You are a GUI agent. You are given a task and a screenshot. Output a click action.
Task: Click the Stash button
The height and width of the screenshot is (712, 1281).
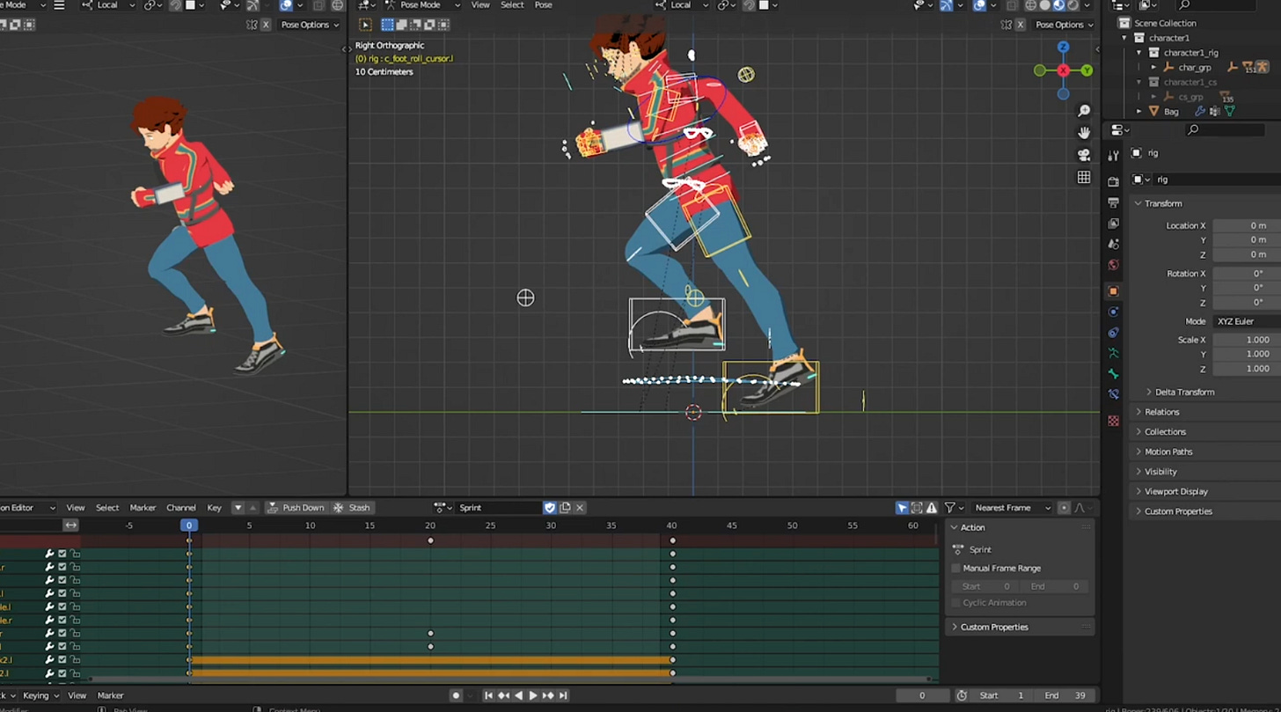pyautogui.click(x=352, y=508)
